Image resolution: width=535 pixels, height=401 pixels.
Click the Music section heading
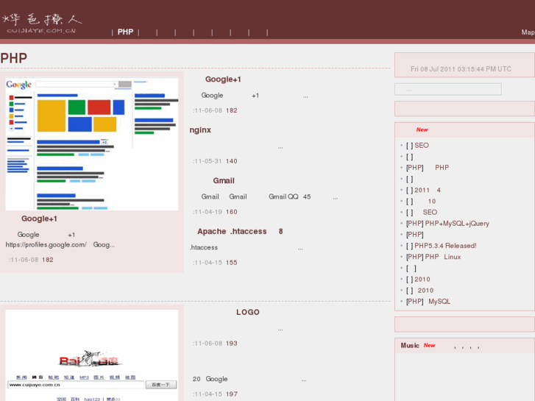[x=410, y=345]
